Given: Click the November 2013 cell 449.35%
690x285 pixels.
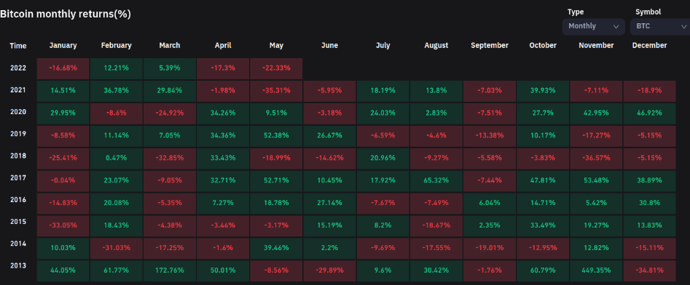Looking at the screenshot, I should point(596,271).
